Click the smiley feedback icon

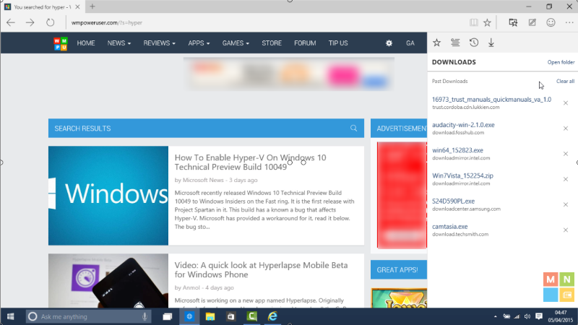[x=551, y=22]
